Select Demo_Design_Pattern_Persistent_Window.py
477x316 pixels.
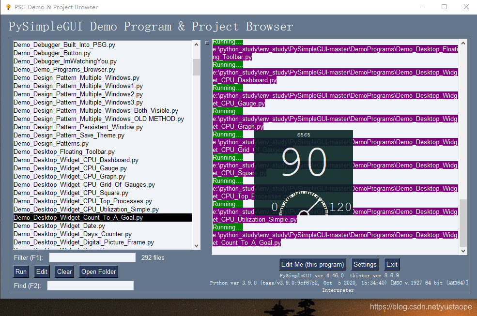tap(103, 127)
